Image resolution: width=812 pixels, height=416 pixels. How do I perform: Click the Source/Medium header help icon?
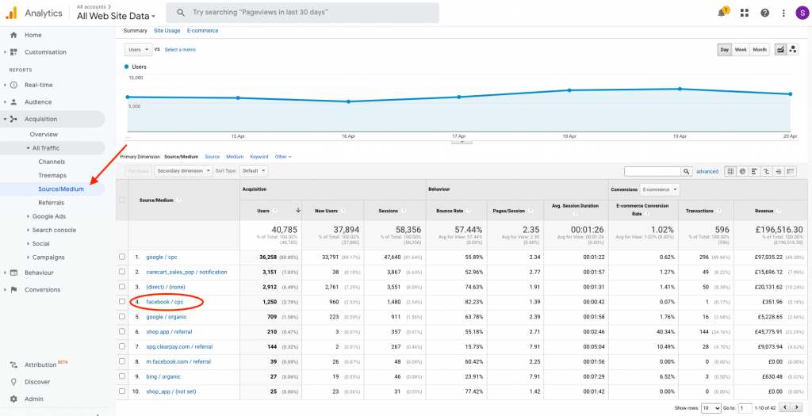[178, 200]
